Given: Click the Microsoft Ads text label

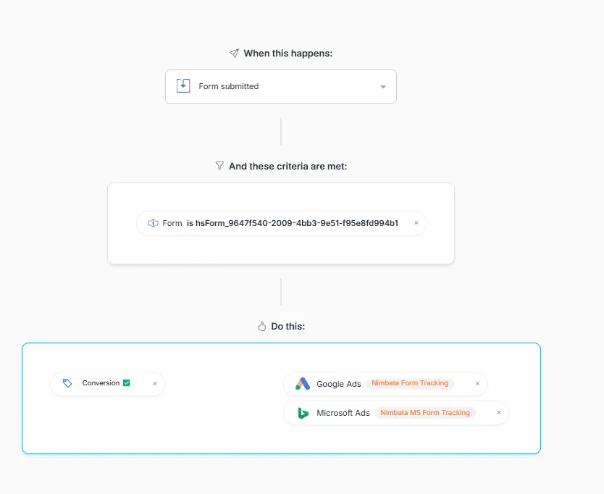Looking at the screenshot, I should click(343, 413).
